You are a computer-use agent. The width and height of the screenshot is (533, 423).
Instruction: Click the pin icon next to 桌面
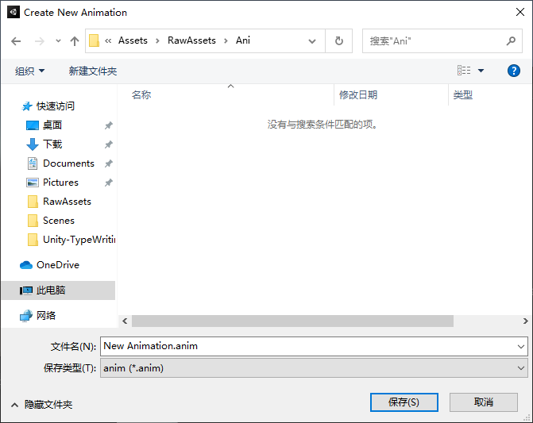click(109, 125)
